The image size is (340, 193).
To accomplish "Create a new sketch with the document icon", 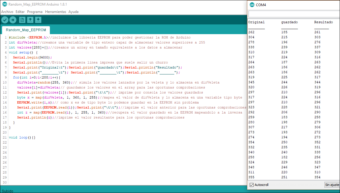I will (22, 20).
